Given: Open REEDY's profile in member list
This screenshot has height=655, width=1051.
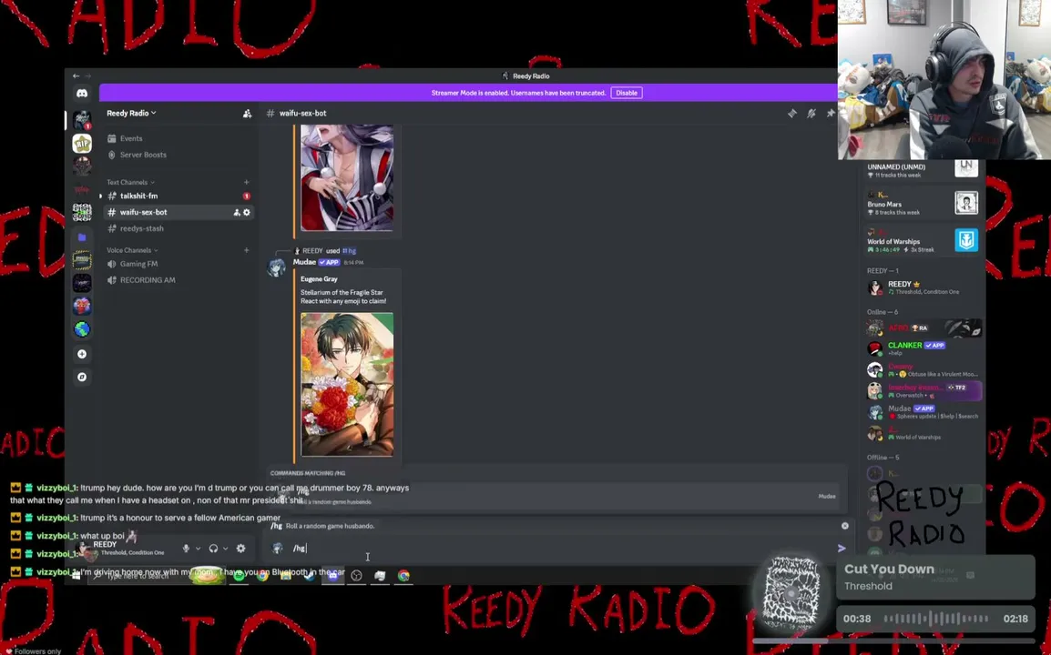Looking at the screenshot, I should (923, 287).
